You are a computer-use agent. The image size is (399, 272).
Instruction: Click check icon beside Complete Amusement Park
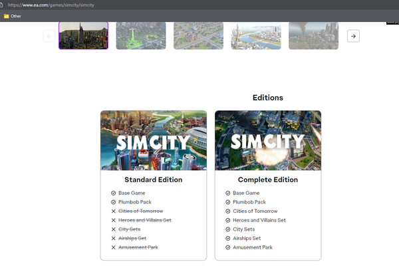click(227, 247)
